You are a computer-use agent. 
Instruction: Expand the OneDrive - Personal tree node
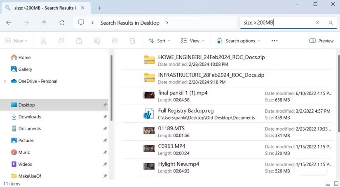point(5,81)
